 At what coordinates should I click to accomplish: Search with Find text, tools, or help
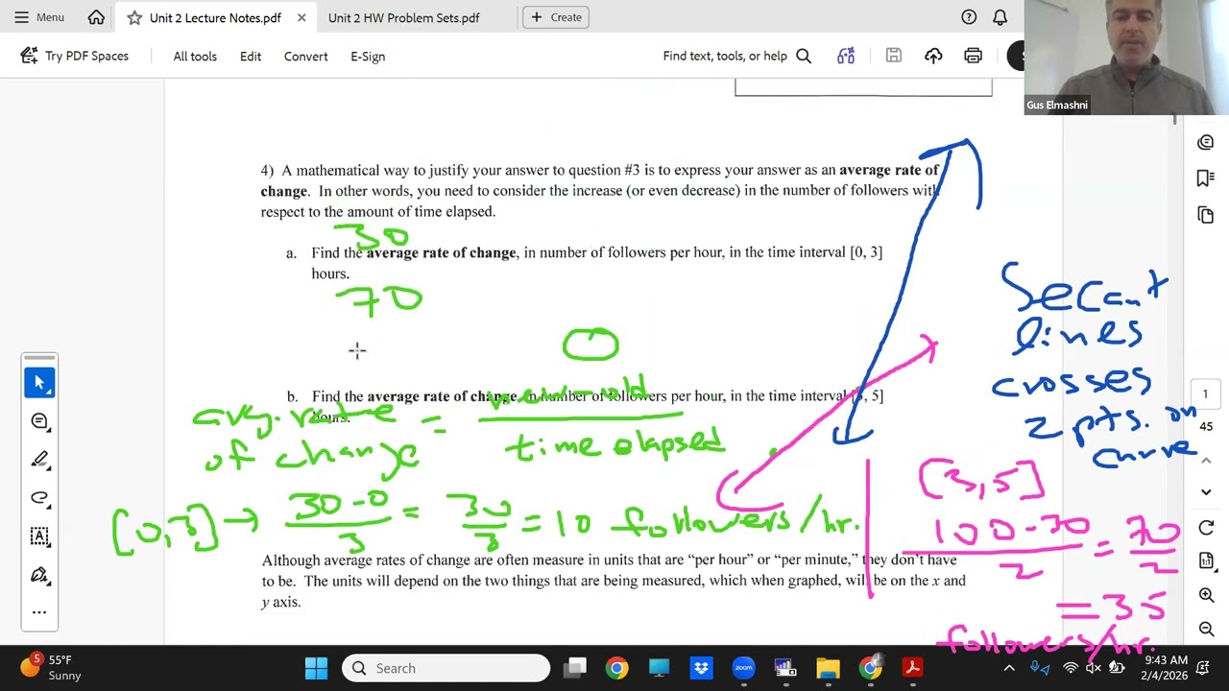click(x=737, y=56)
